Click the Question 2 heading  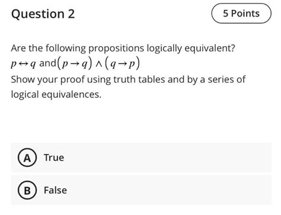[x=43, y=14]
